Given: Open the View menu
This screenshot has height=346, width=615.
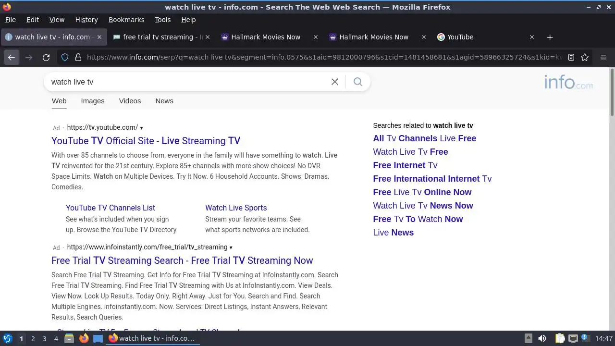Looking at the screenshot, I should (57, 20).
